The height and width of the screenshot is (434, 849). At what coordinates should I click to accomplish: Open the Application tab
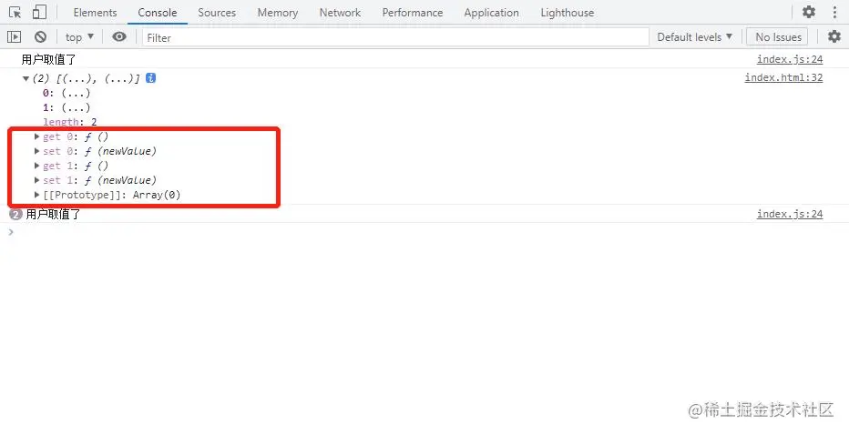tap(491, 13)
